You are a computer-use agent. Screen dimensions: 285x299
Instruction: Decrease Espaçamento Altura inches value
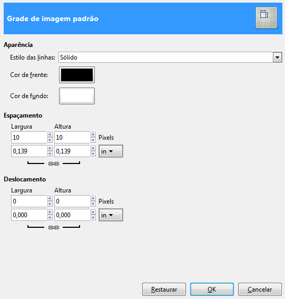(93, 154)
